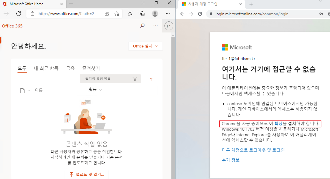330x179 pixels.
Task: Click the 콘텐츠 작업 없음 heading
Action: pyautogui.click(x=87, y=144)
